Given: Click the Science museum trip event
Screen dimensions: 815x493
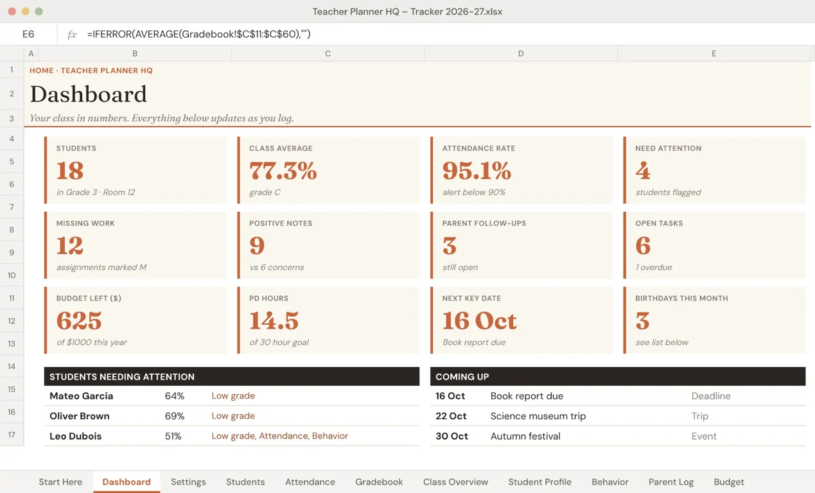Looking at the screenshot, I should [538, 416].
